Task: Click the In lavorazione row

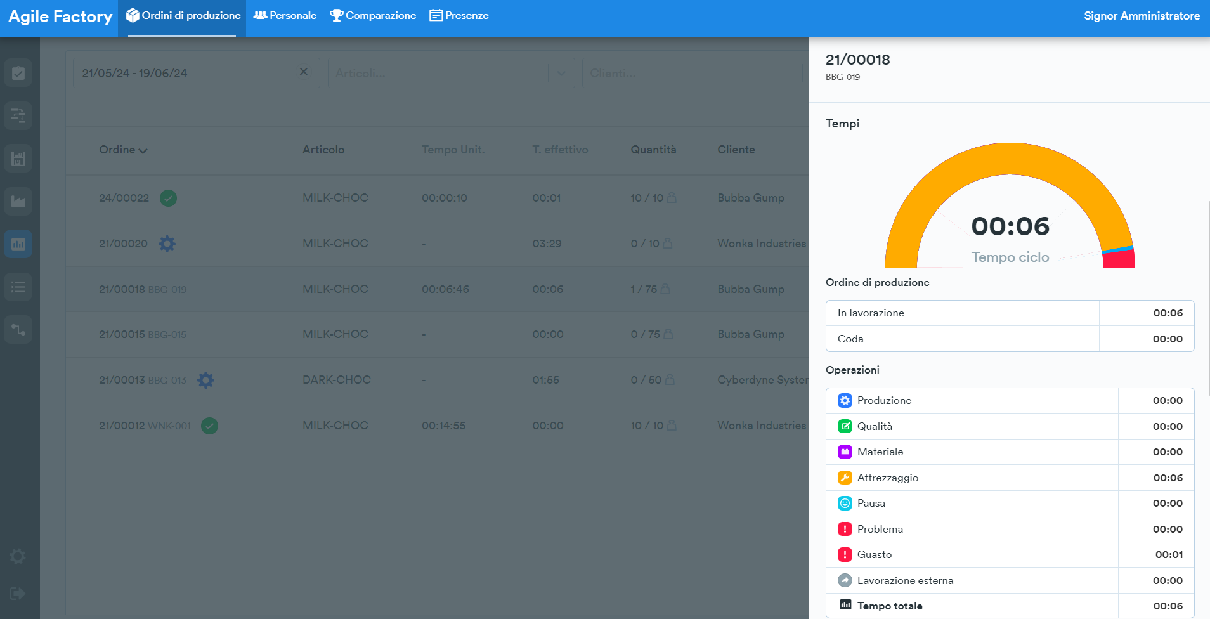Action: coord(1010,313)
